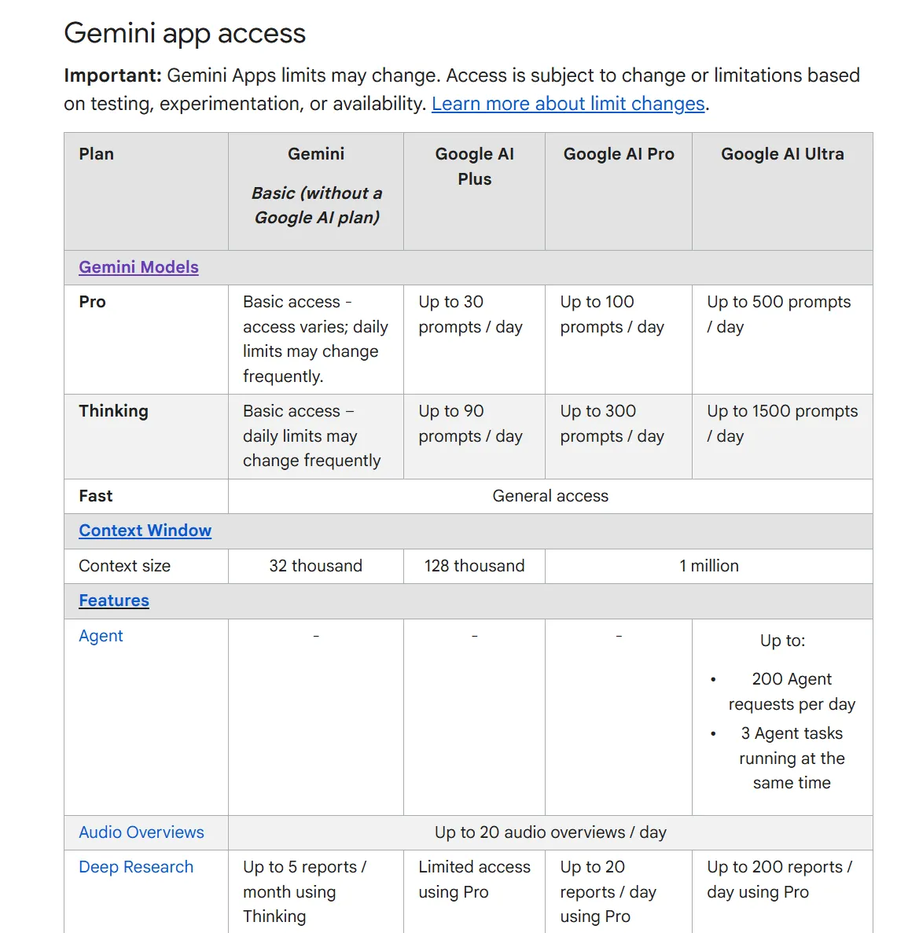Image resolution: width=897 pixels, height=933 pixels.
Task: Click the 'General access' cell in Fast row
Action: [x=550, y=496]
